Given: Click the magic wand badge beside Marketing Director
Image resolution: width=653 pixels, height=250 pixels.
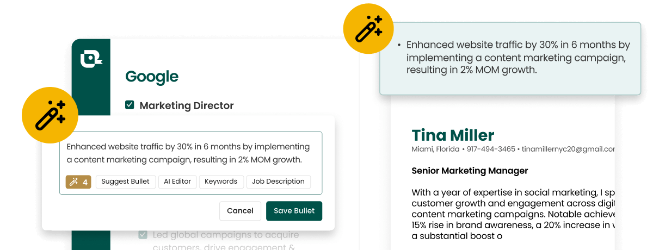Looking at the screenshot, I should coord(50,115).
